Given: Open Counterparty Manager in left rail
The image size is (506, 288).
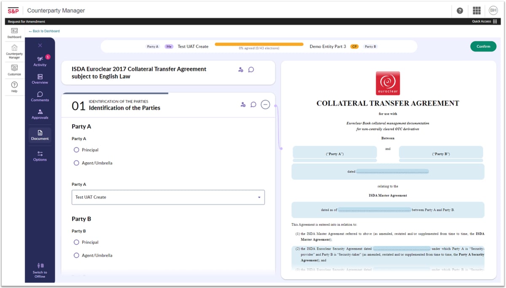Looking at the screenshot, I should [x=14, y=52].
